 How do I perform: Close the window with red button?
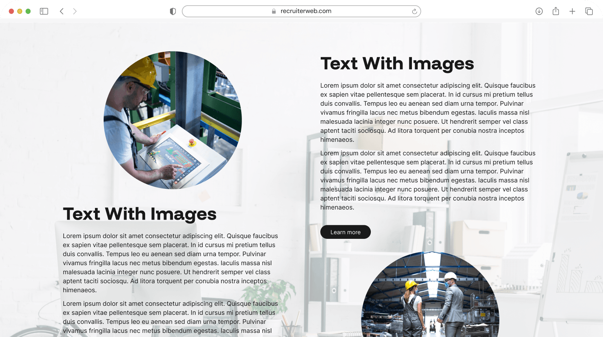11,11
